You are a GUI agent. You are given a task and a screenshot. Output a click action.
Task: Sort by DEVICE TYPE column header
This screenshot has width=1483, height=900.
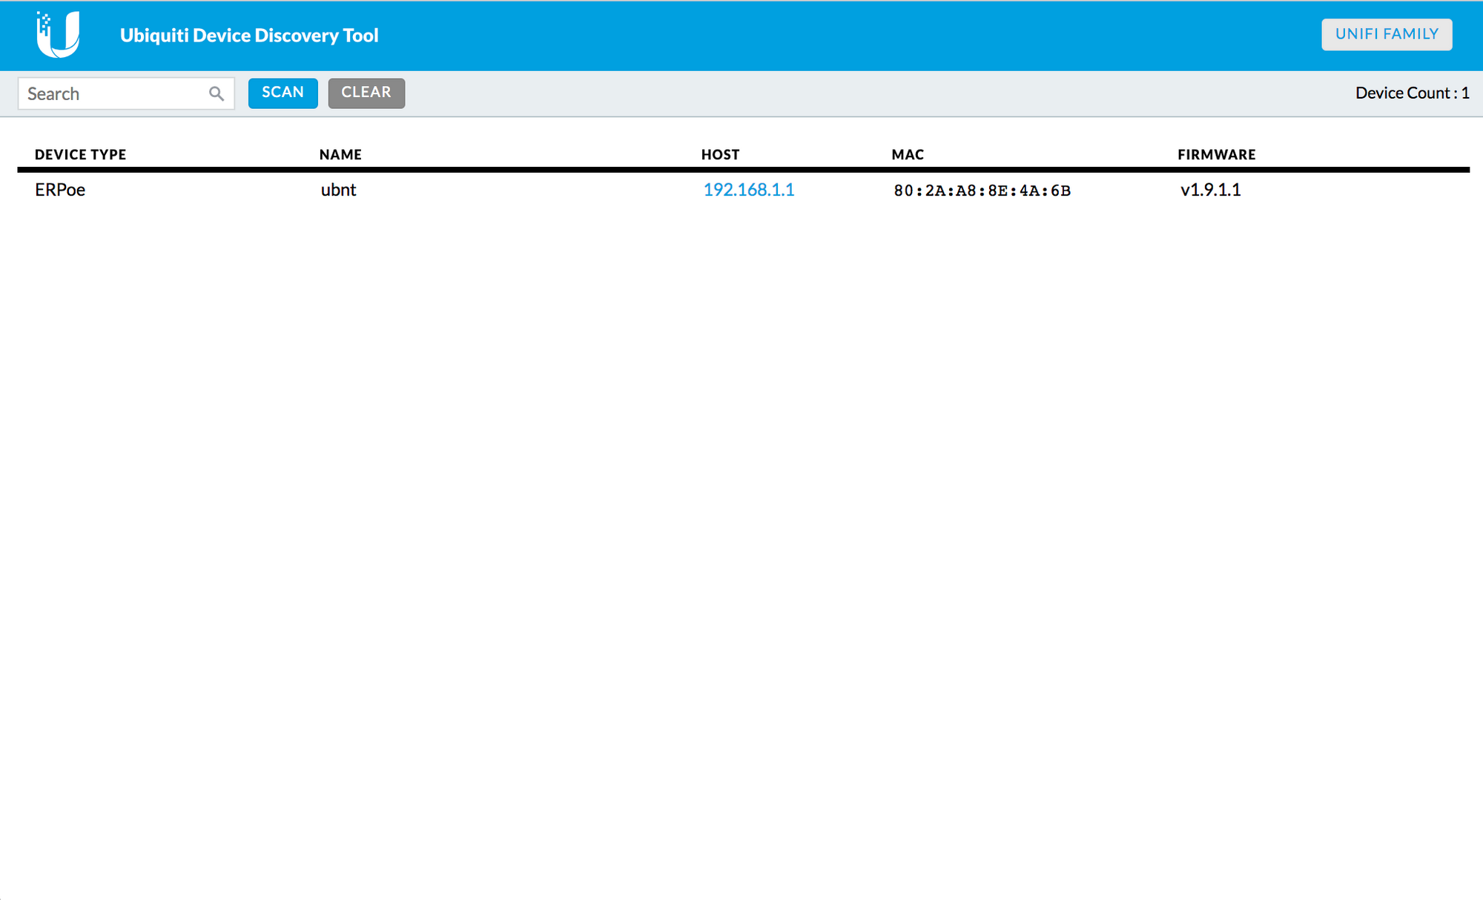[x=80, y=154]
